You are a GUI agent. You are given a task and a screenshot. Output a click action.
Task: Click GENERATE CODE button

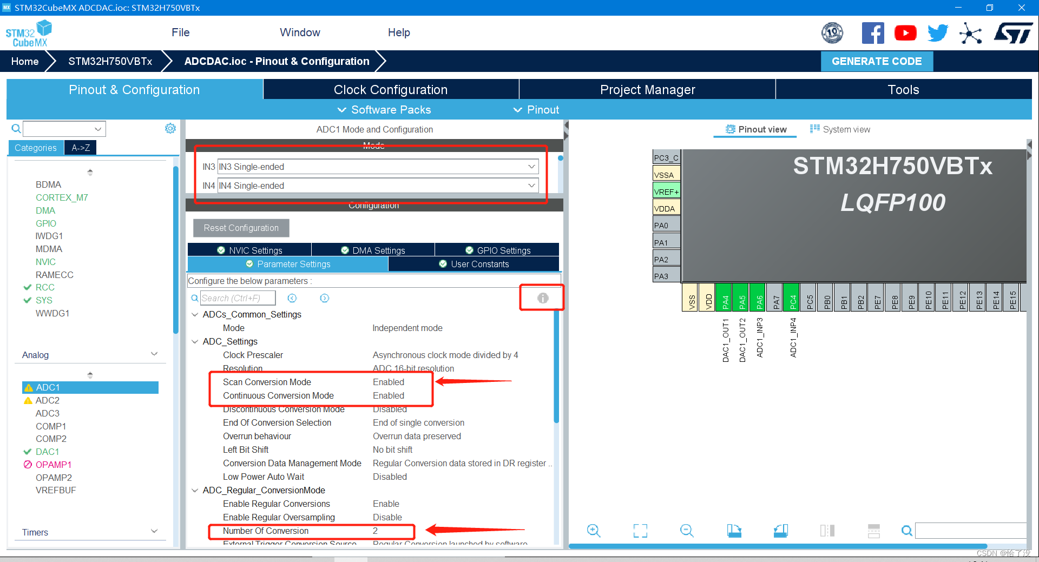[877, 61]
